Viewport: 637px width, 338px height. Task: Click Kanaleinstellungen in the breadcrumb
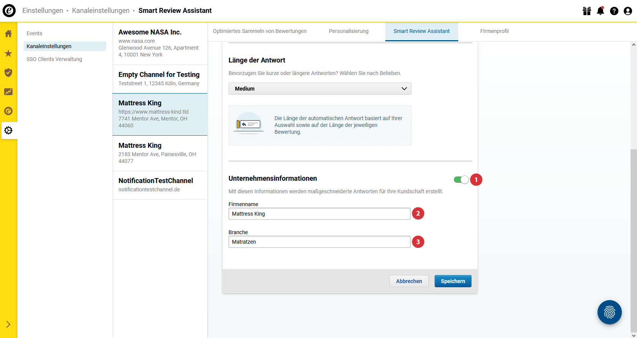tap(101, 11)
